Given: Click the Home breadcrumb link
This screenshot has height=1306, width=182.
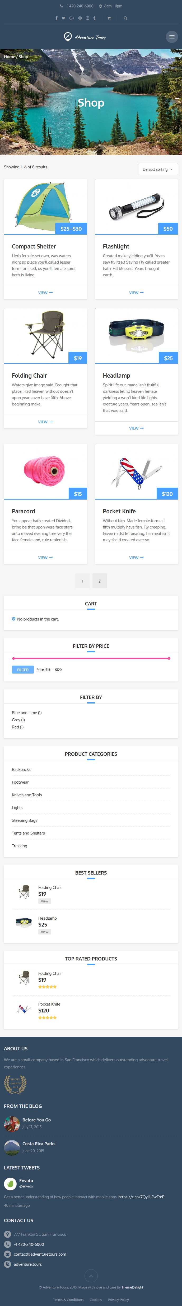Looking at the screenshot, I should 10,57.
